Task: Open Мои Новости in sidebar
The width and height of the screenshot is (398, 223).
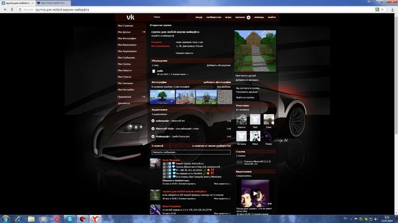Action: [x=124, y=71]
